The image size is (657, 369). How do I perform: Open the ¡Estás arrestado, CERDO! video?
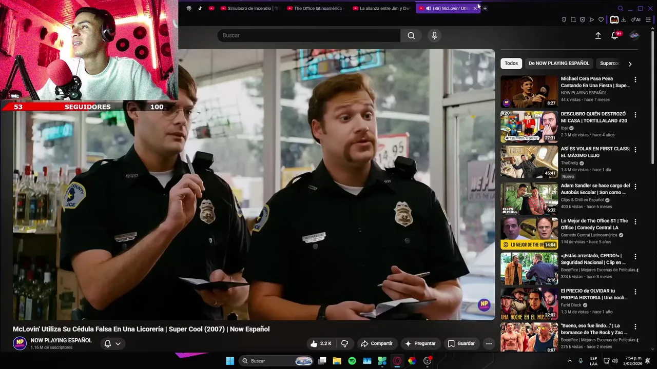point(529,269)
